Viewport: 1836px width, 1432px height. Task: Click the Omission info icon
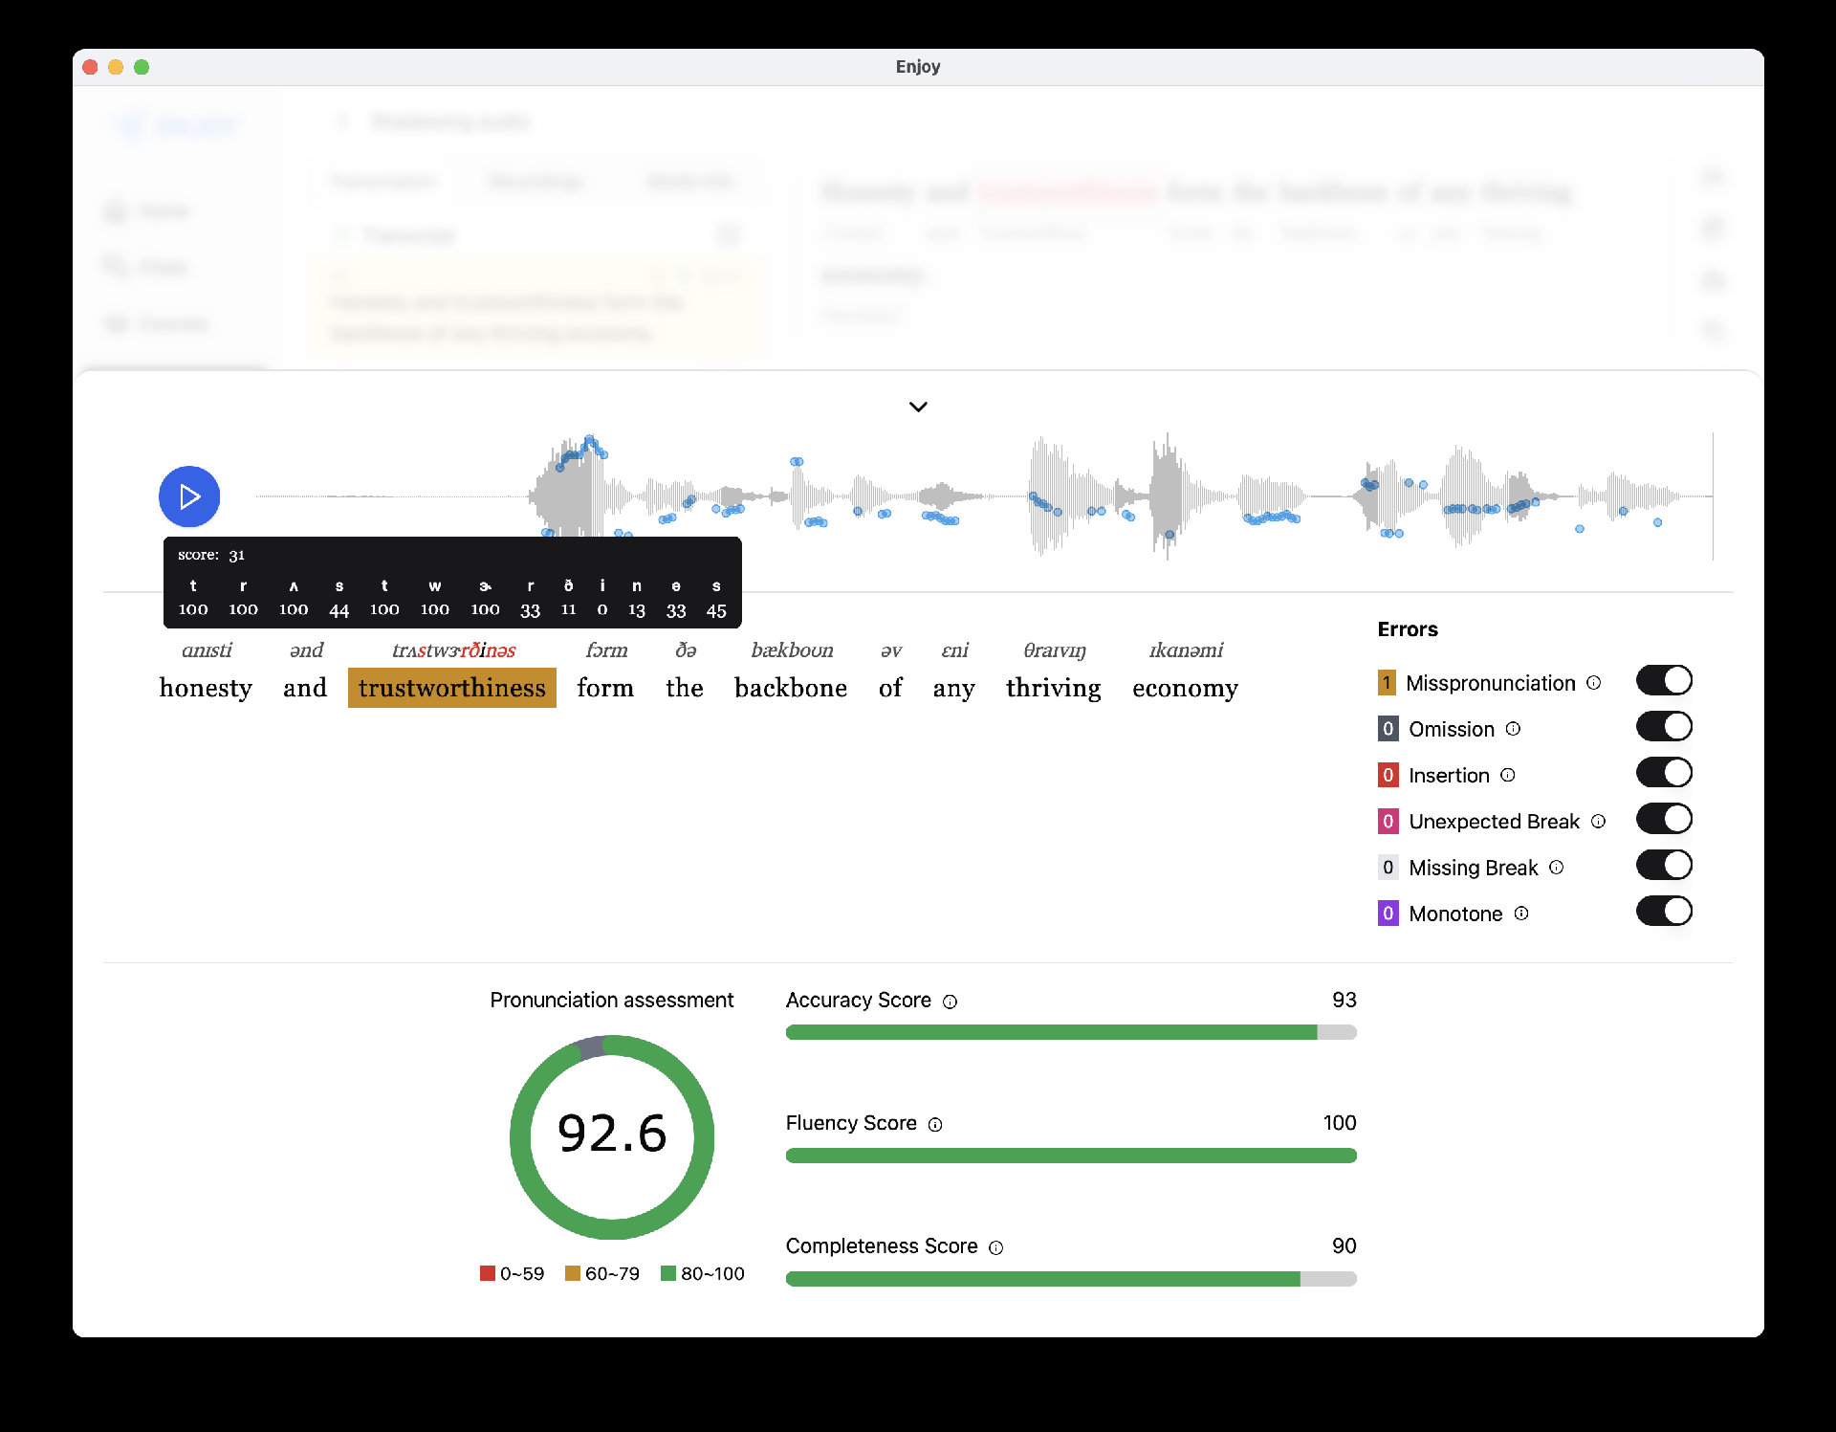point(1513,729)
